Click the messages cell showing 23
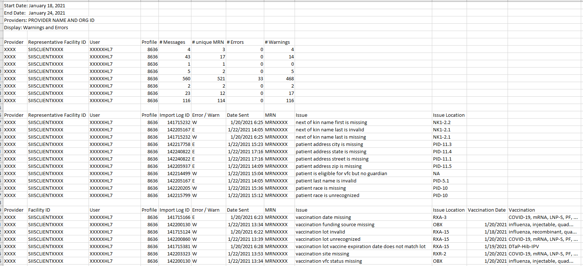 tap(175, 93)
